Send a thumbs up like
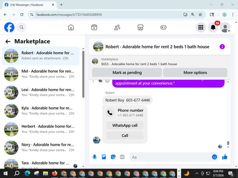Image resolution: width=238 pixels, height=178 pixels. 225,157
